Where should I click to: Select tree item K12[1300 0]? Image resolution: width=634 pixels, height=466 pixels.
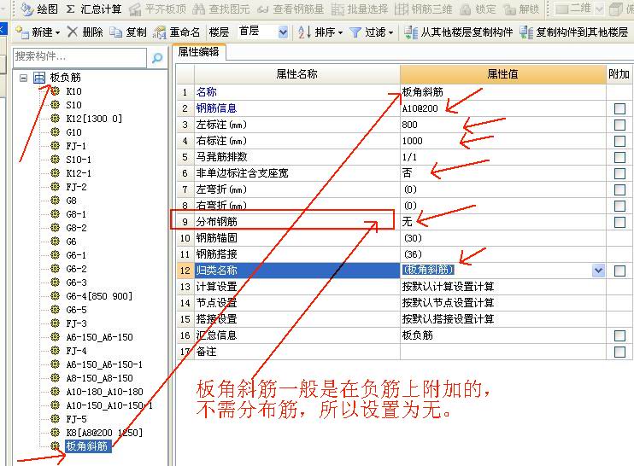coord(94,119)
